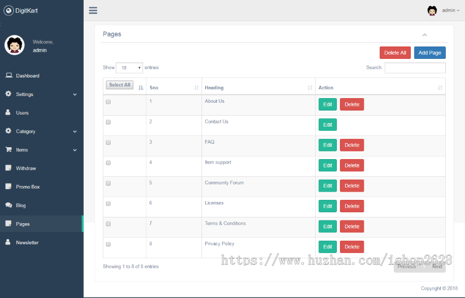The image size is (465, 298).
Task: Tick the checkbox for Item support
Action: [x=109, y=163]
